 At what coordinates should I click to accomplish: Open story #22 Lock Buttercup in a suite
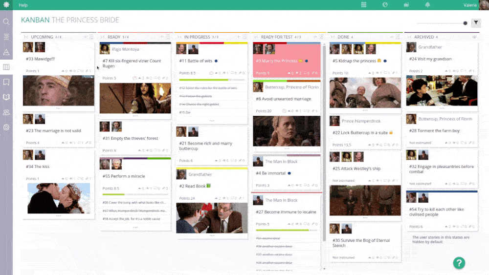[x=360, y=133]
